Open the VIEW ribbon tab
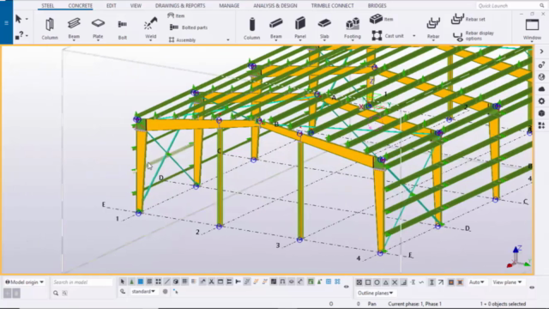This screenshot has width=549, height=309. click(x=136, y=6)
